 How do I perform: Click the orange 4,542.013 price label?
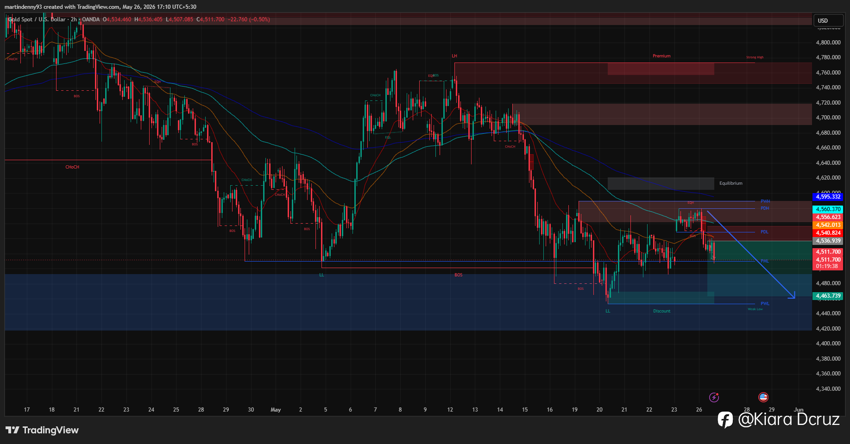click(x=828, y=225)
